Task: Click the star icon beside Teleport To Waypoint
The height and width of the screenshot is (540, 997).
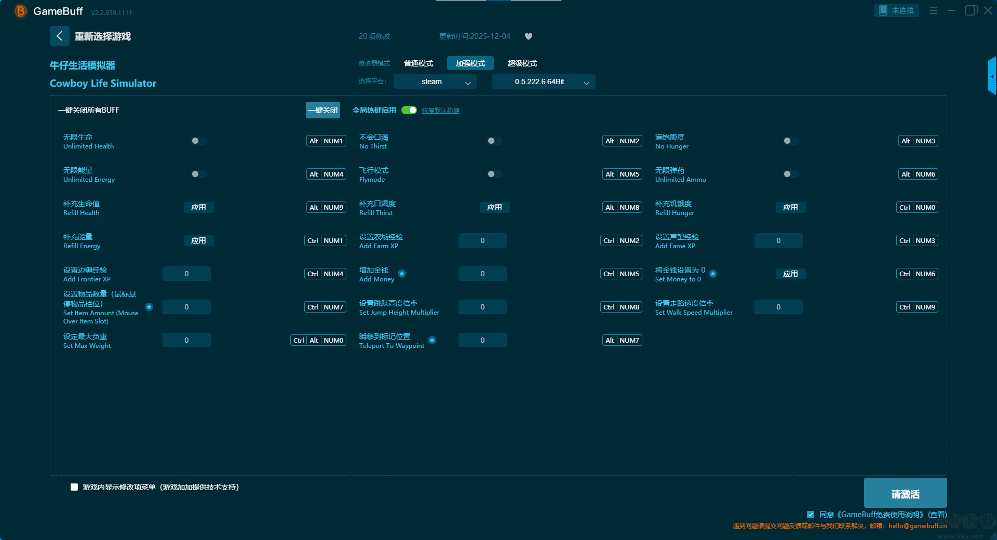Action: coord(432,340)
